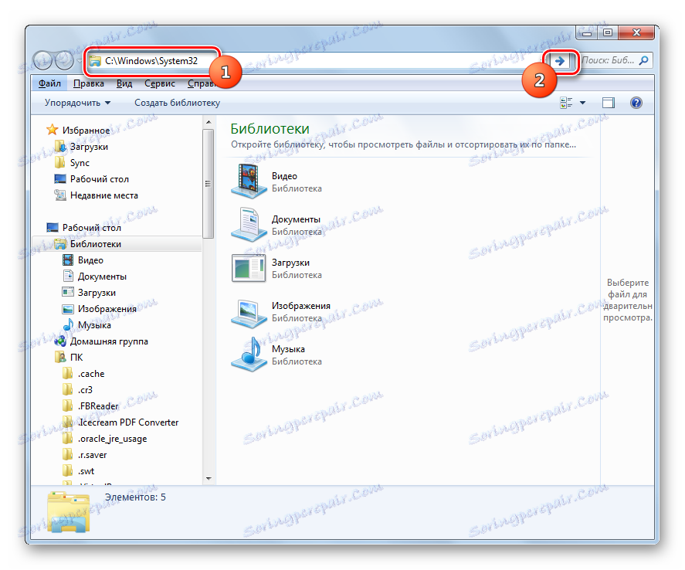
Task: Open the change view dropdown arrow
Action: click(x=583, y=101)
